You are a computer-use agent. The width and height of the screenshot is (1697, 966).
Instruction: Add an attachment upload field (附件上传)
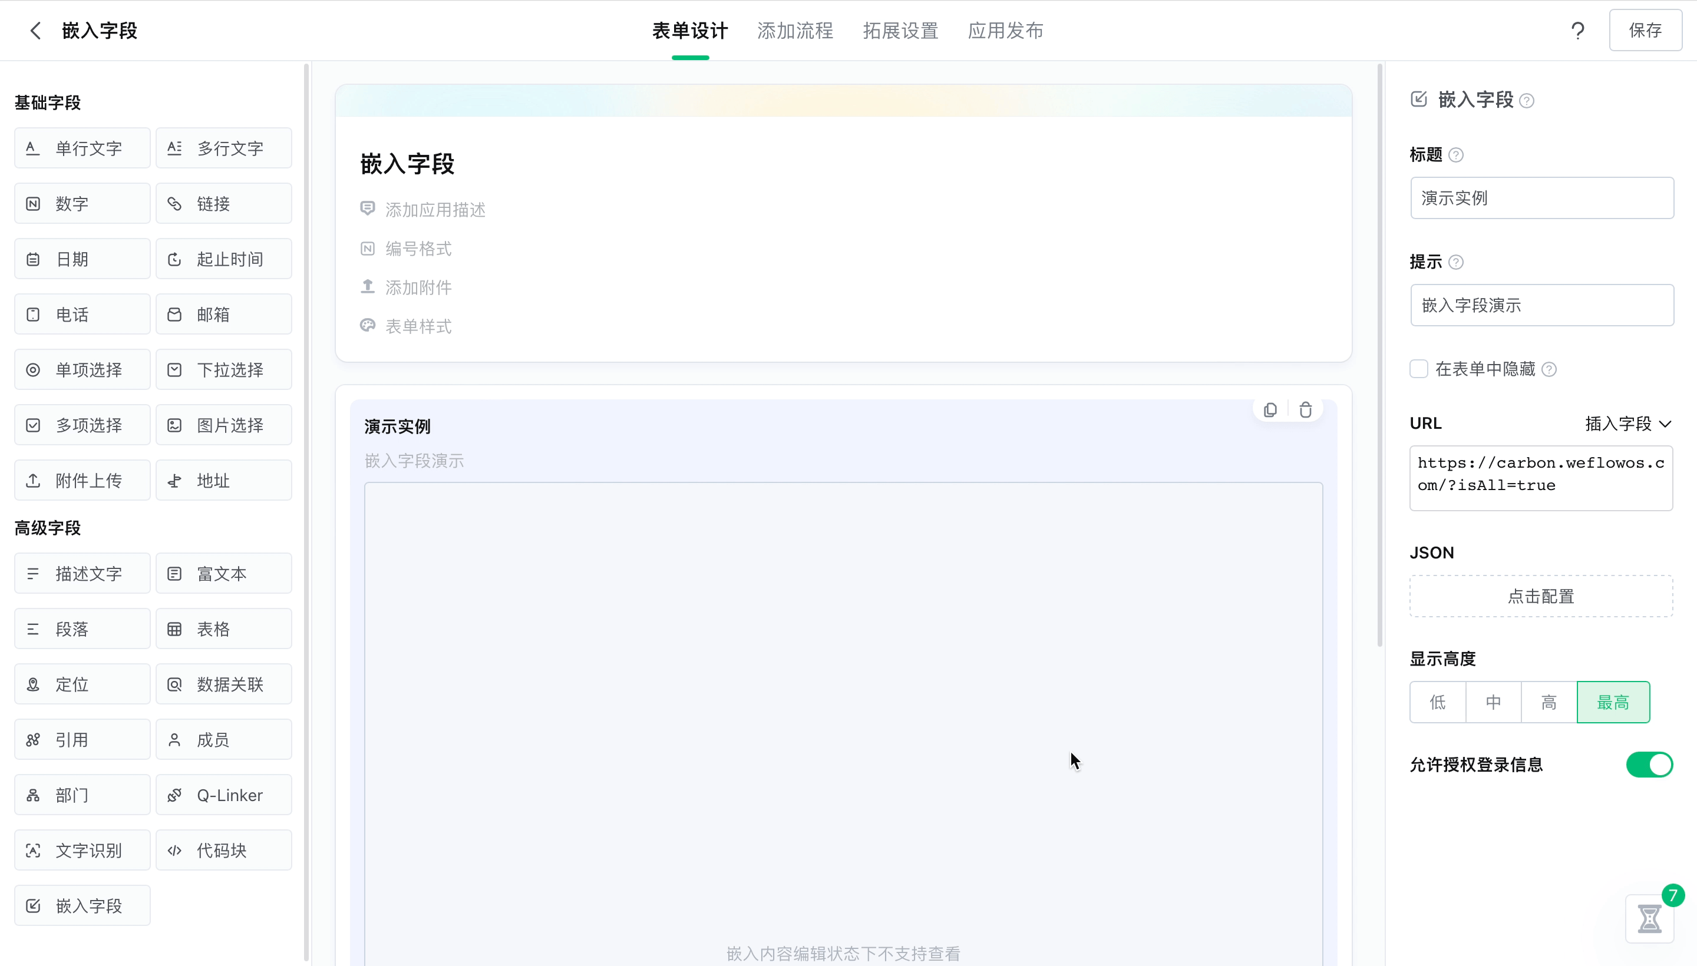pyautogui.click(x=82, y=480)
